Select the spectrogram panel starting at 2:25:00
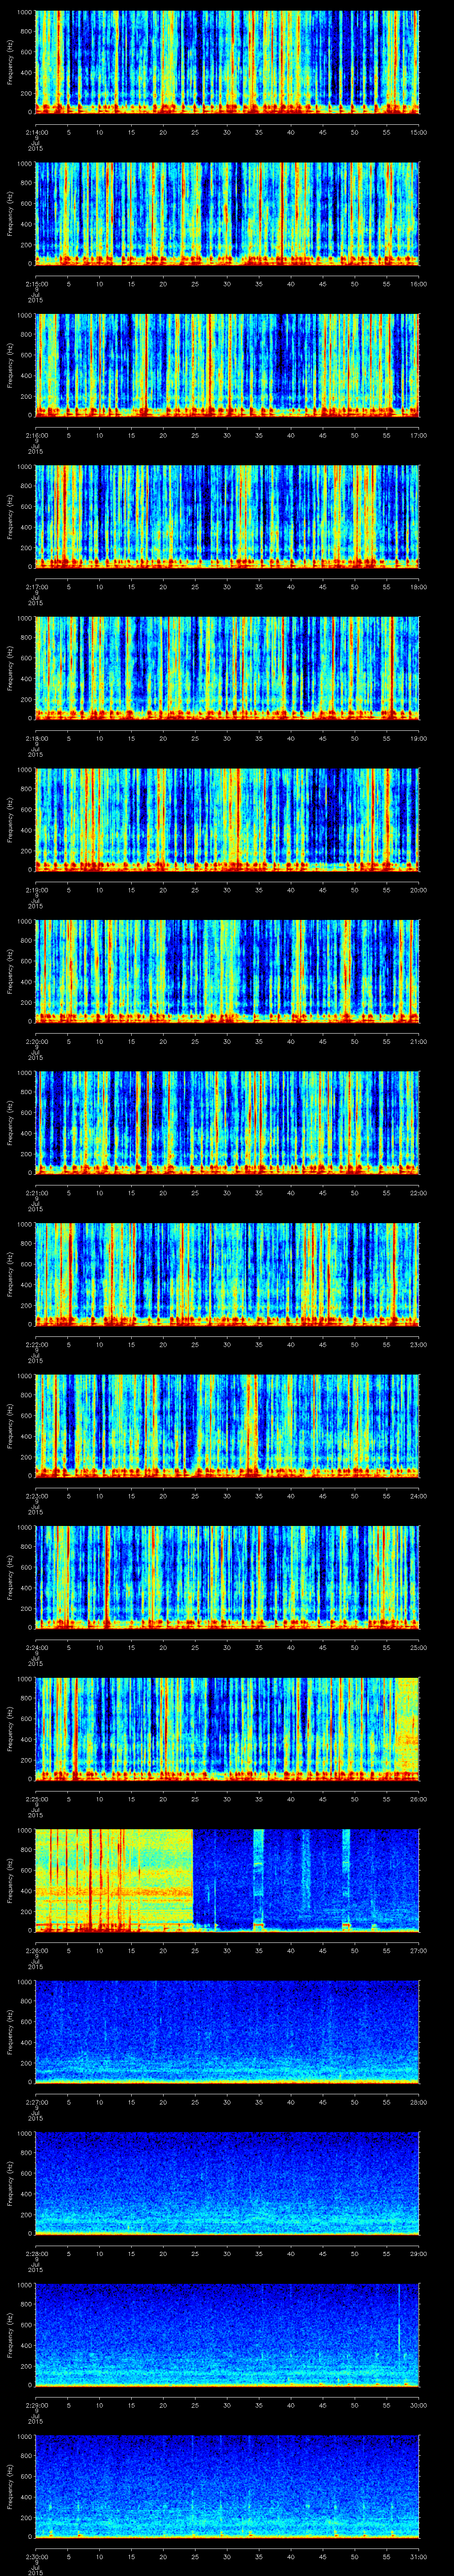 tap(227, 1728)
